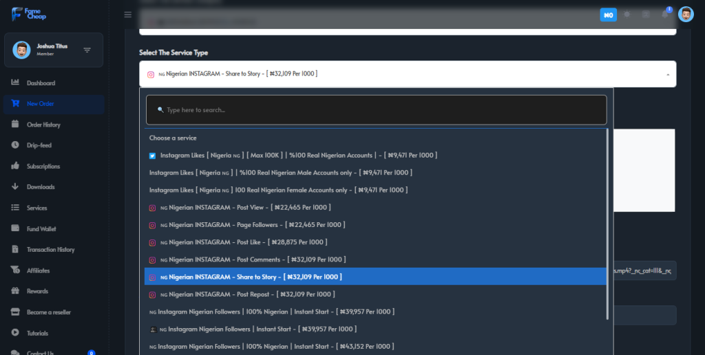Select Instagram Likes Real Nigerian Male Accounts only
The width and height of the screenshot is (705, 355).
click(375, 173)
